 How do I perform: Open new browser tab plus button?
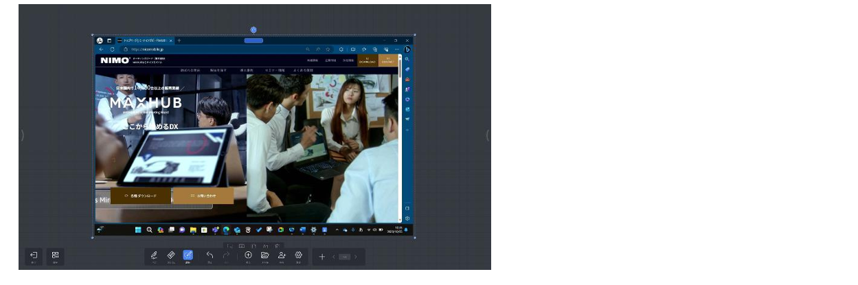coord(179,41)
